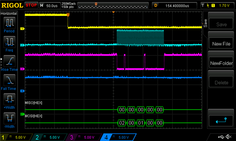Click the muted sound speaker icon
This screenshot has width=236, height=141.
[229, 137]
